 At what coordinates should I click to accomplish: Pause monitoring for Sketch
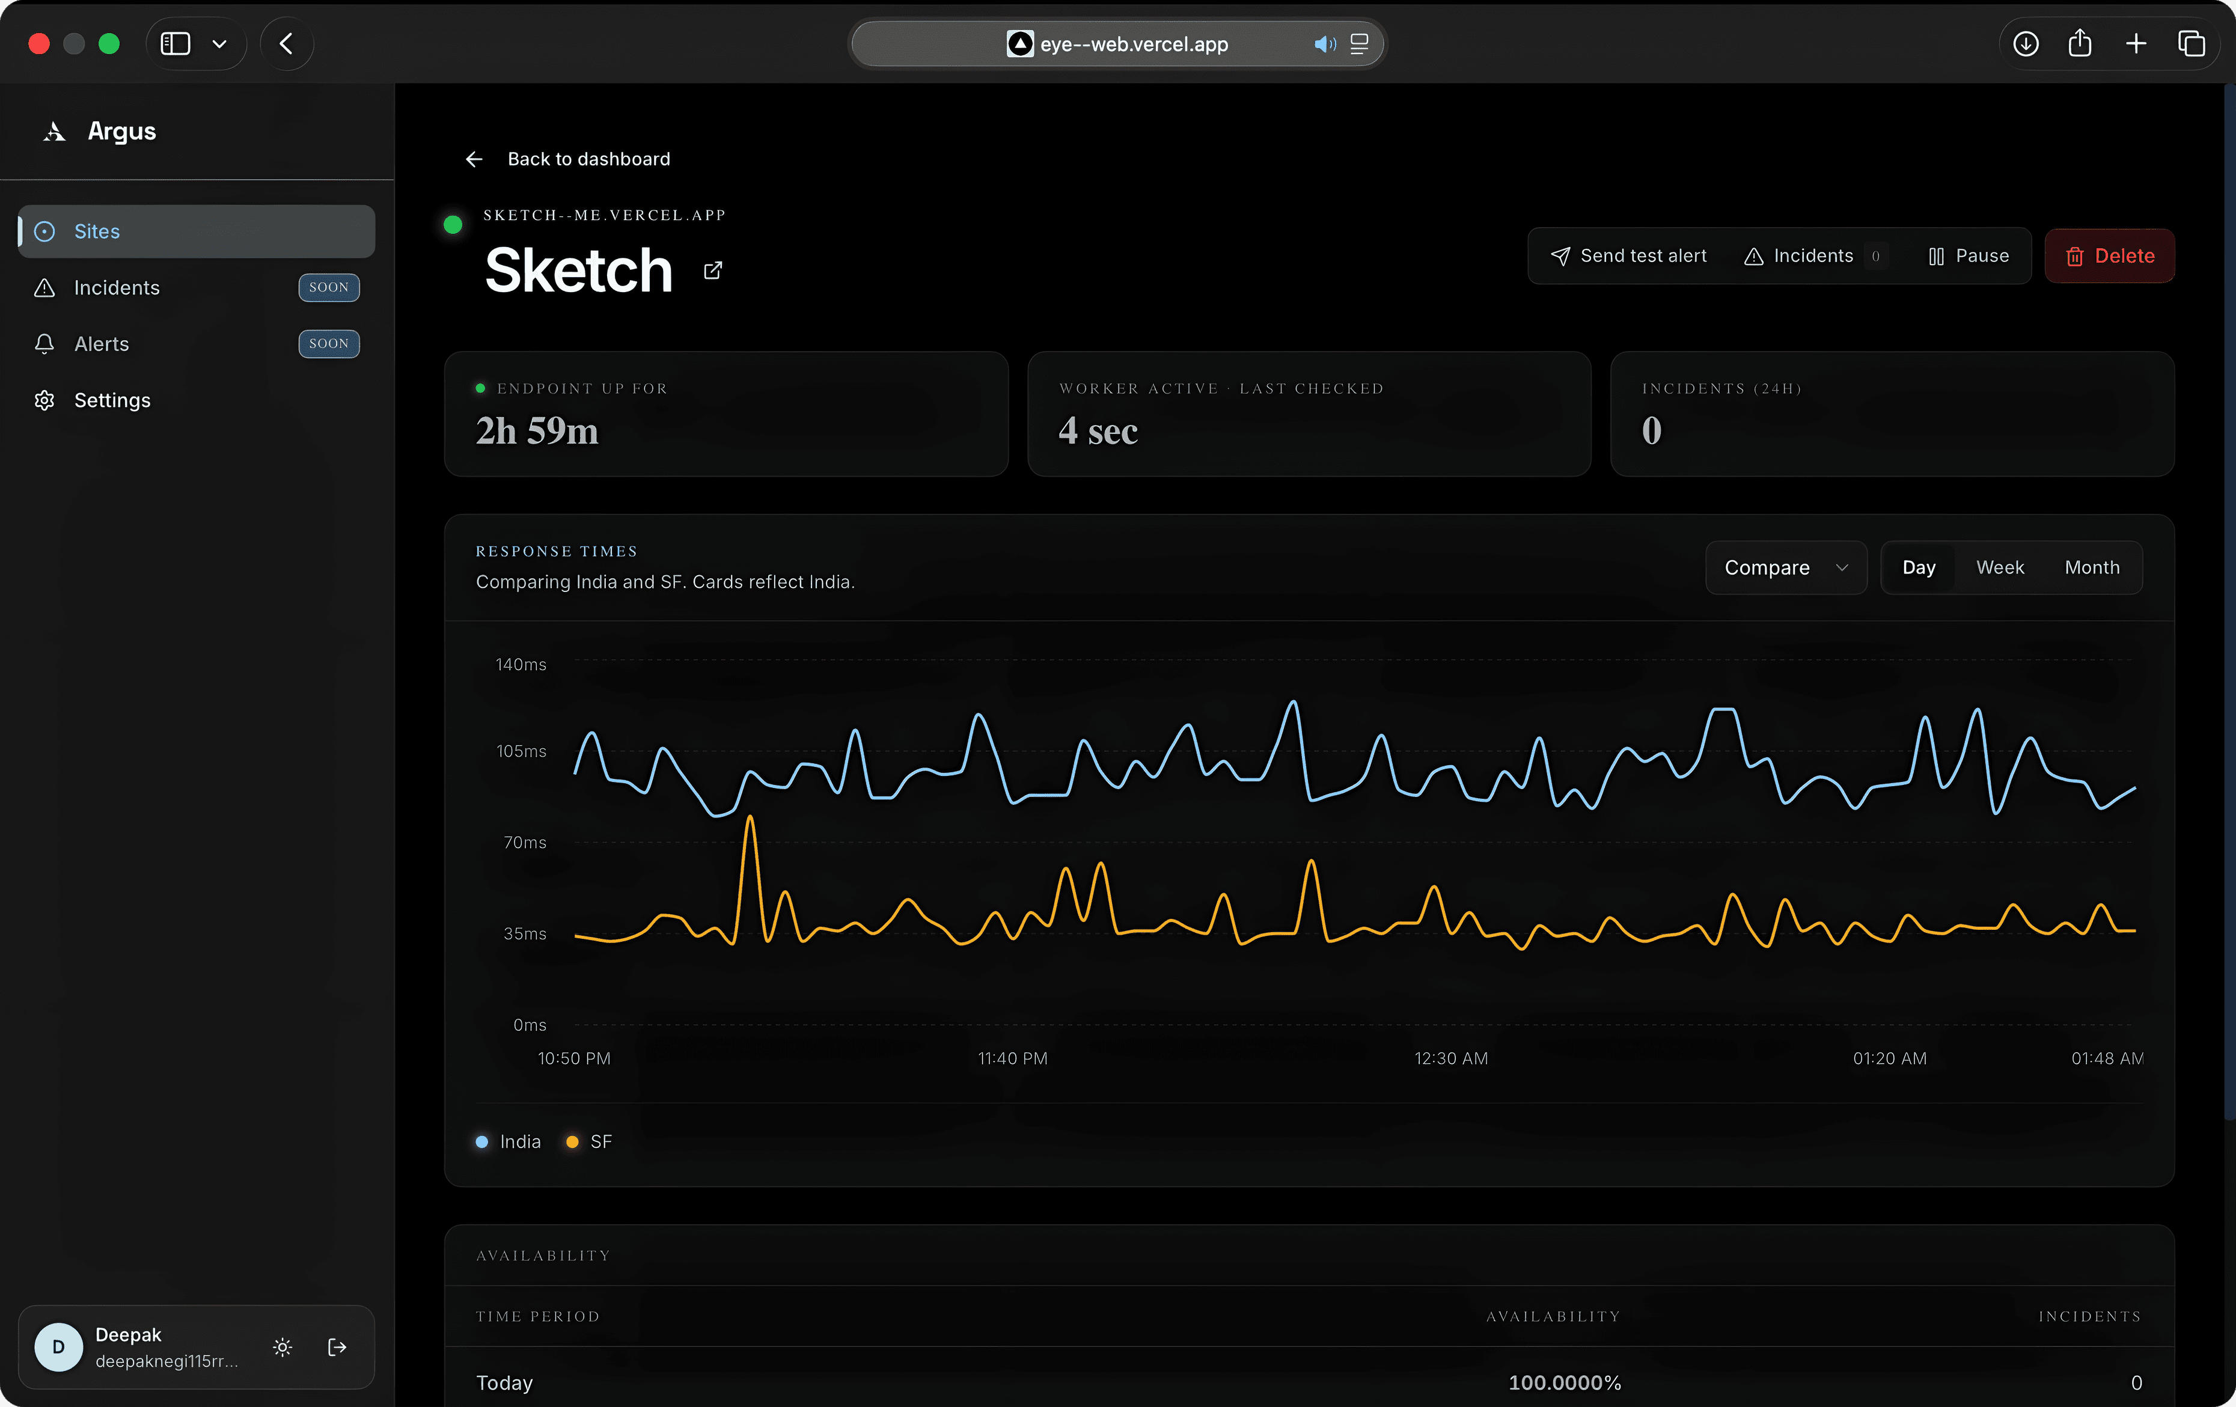(1969, 256)
